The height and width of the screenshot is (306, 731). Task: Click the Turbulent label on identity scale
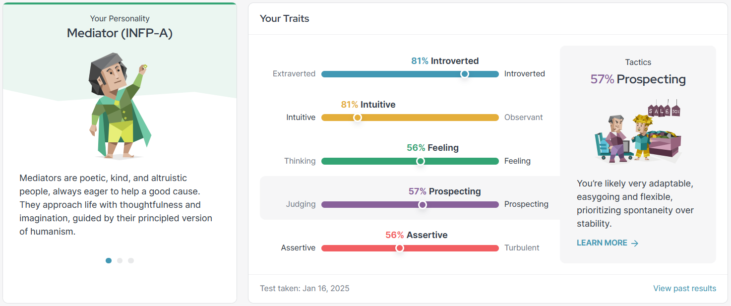tap(522, 248)
